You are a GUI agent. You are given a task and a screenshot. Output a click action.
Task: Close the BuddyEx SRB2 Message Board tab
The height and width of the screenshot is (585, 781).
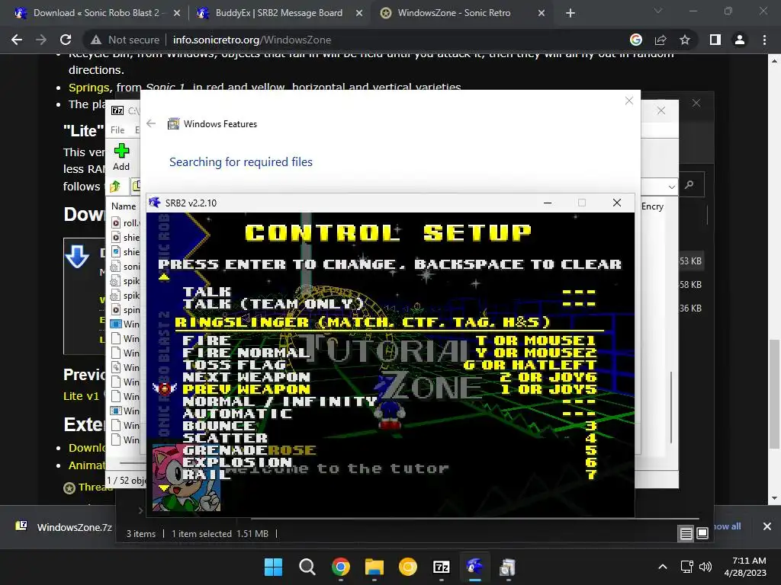359,14
